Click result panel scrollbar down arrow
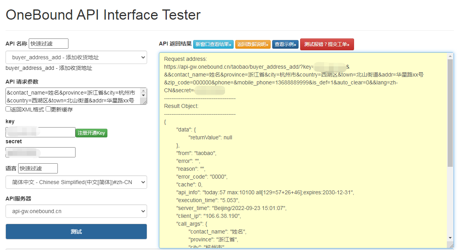Viewport: 463px width, 250px height. click(450, 237)
